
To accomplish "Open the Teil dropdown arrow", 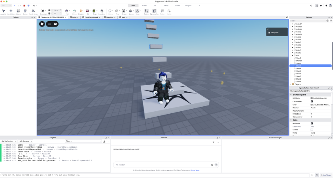I will coord(70,11).
